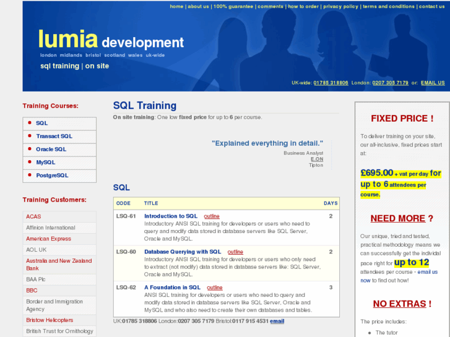The image size is (450, 337).
Task: Open the privacy policy link
Action: coord(340,6)
